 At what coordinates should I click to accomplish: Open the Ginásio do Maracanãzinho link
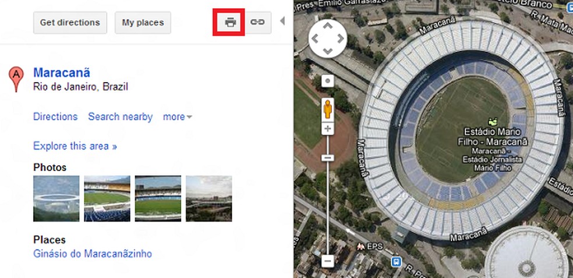pyautogui.click(x=93, y=254)
